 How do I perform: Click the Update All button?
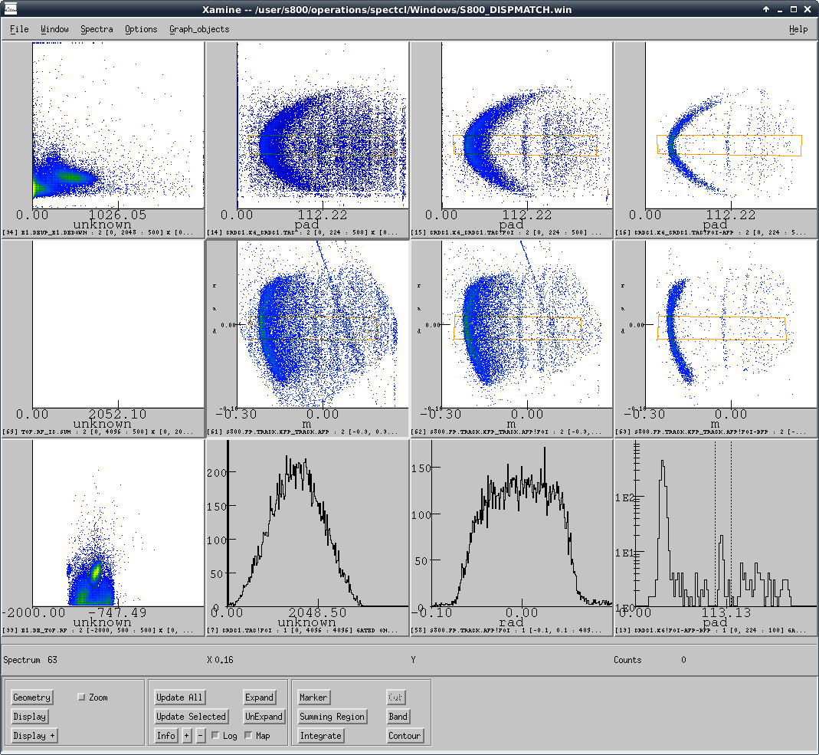(179, 698)
